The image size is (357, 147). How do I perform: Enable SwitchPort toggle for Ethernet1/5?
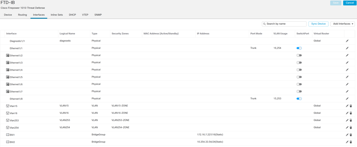(299, 77)
